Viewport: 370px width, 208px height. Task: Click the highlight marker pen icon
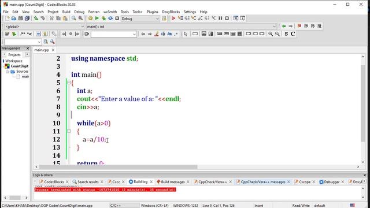tap(156, 34)
